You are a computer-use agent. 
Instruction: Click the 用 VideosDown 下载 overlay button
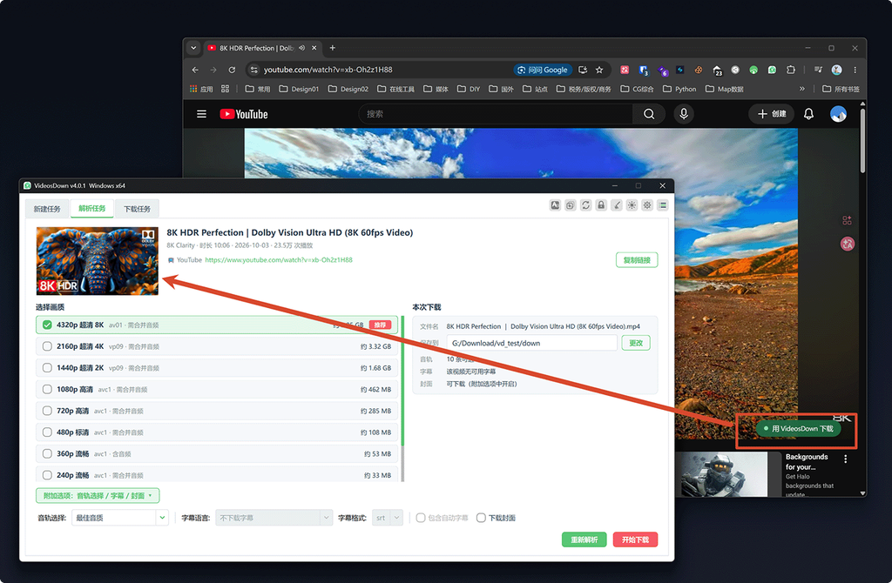798,428
